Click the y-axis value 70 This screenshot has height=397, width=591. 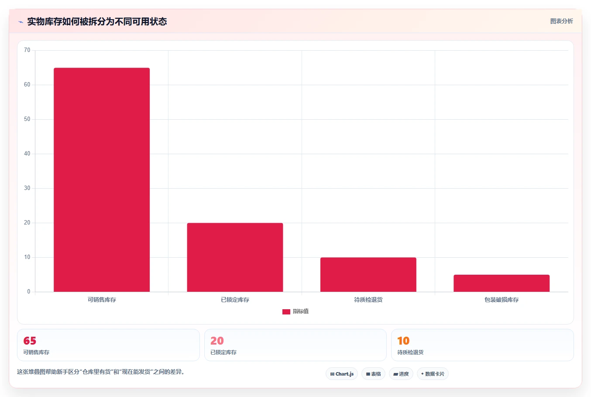27,50
